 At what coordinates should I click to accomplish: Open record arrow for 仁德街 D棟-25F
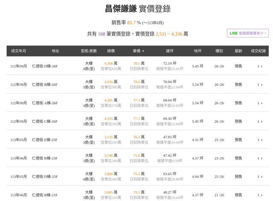point(260,176)
